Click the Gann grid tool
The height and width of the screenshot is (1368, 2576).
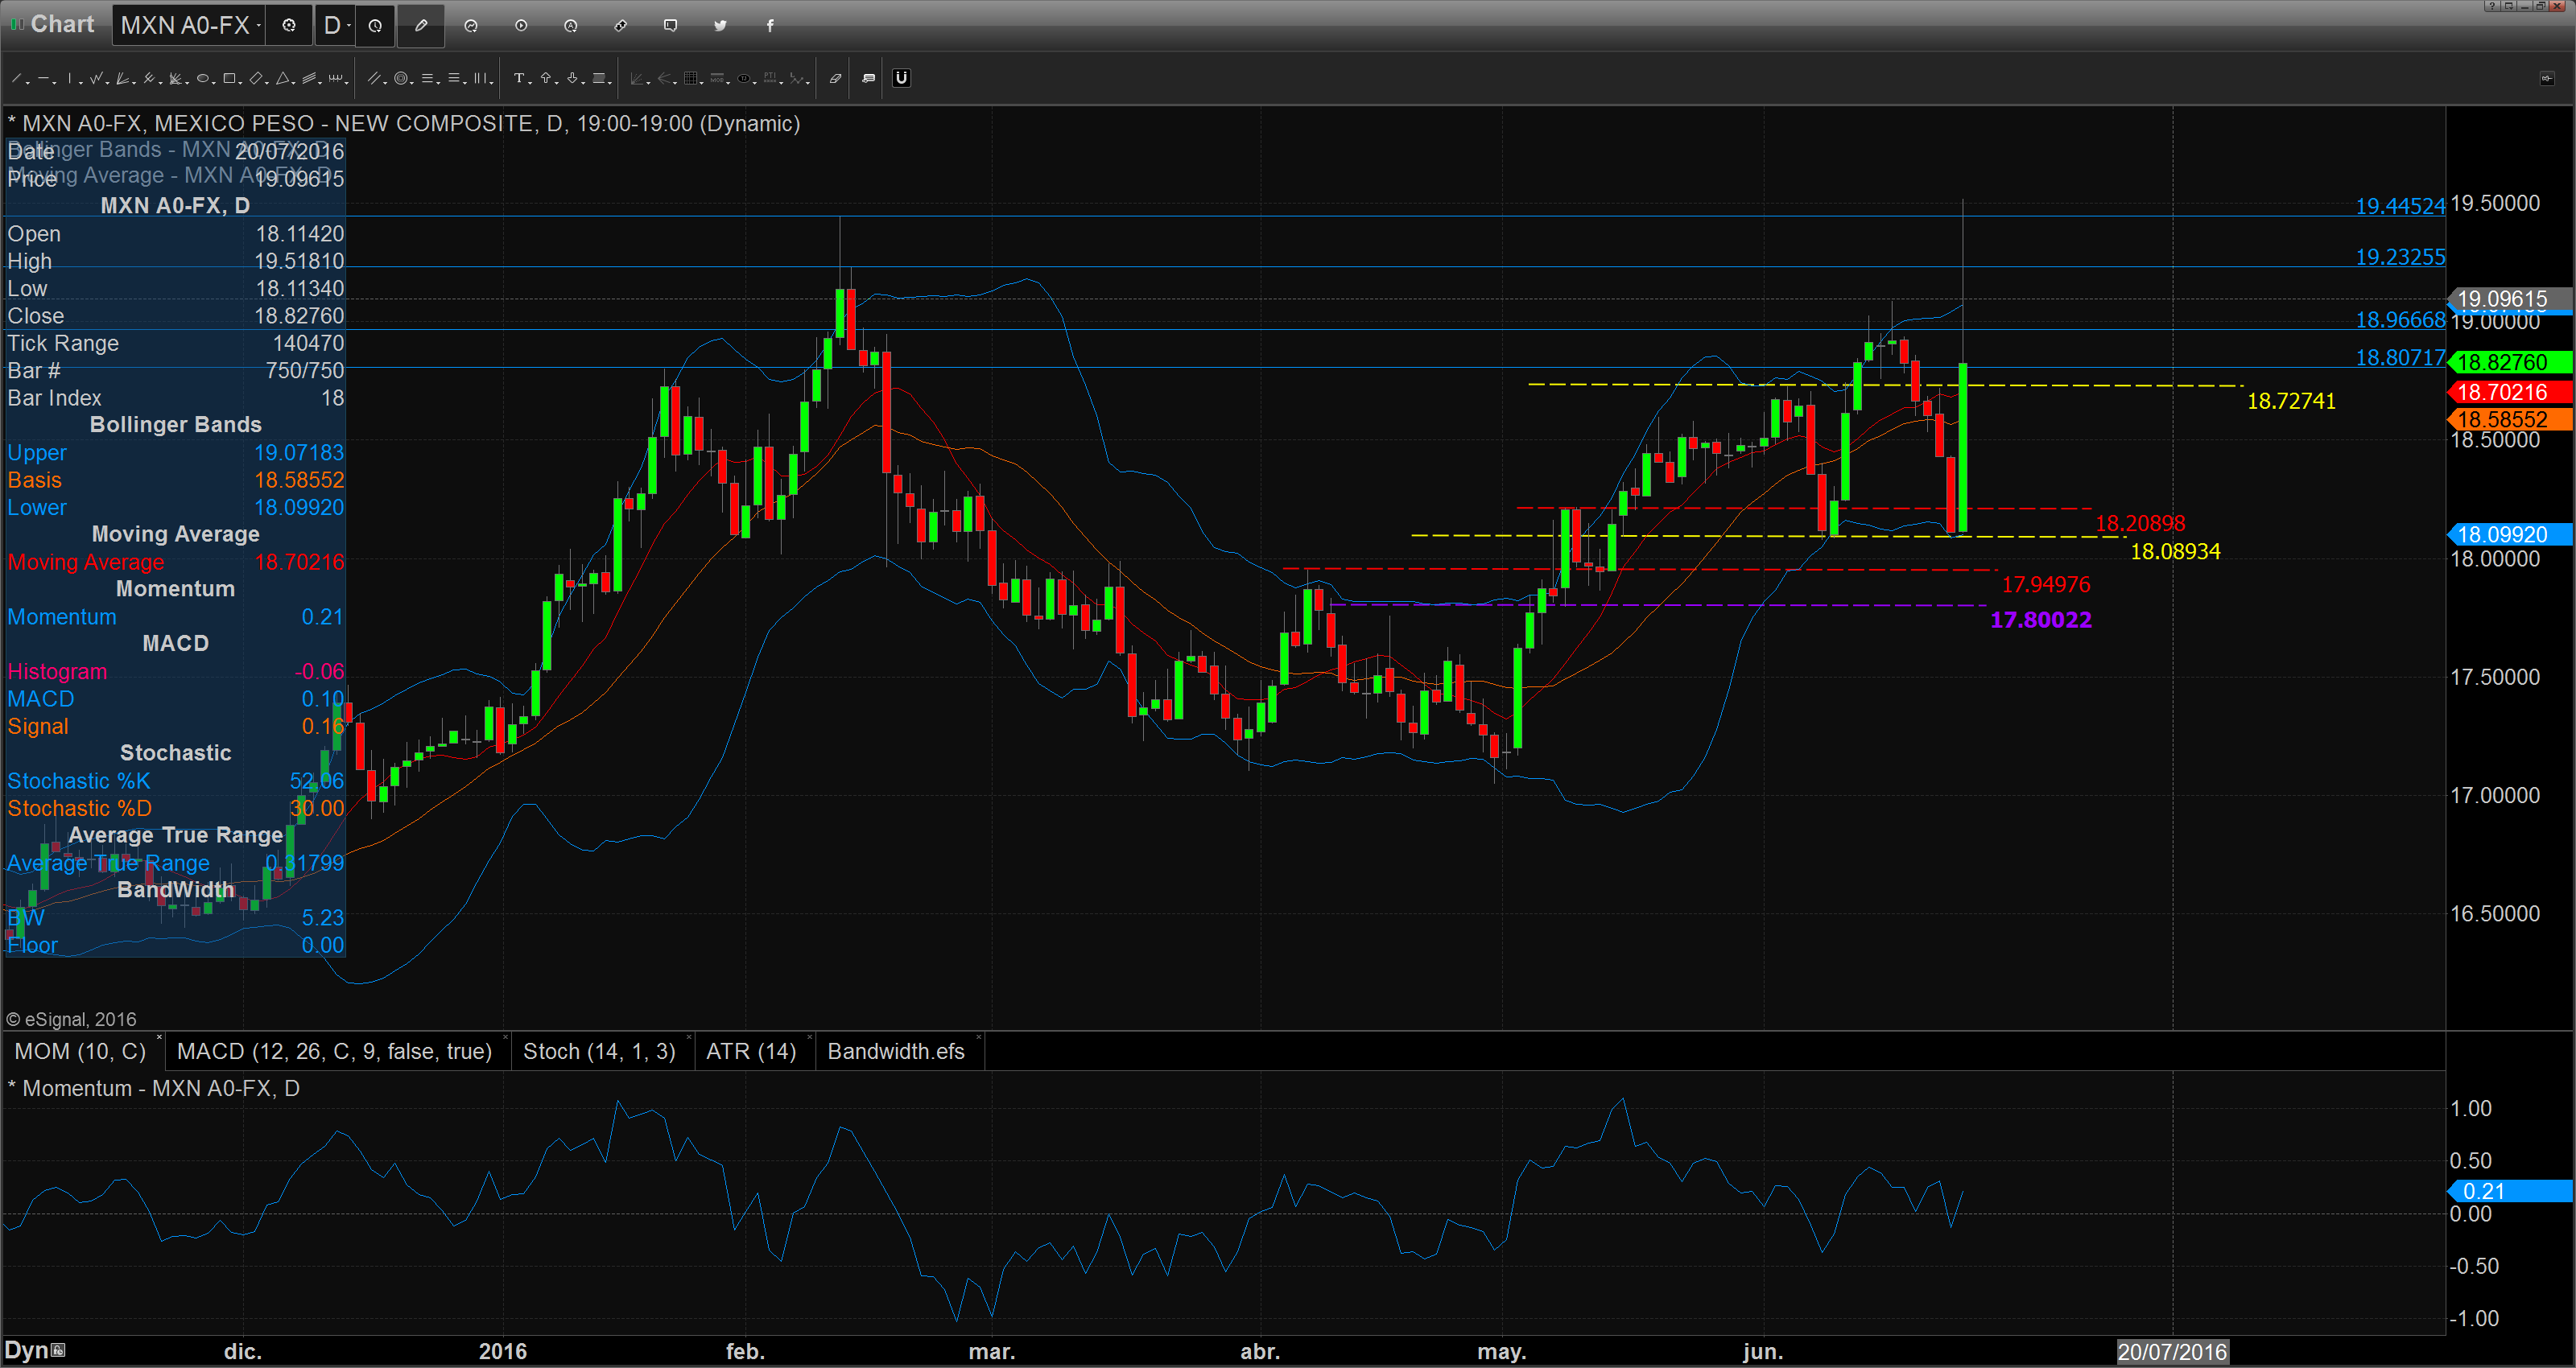coord(691,78)
